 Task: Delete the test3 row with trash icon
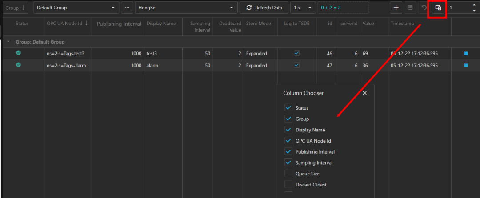466,53
